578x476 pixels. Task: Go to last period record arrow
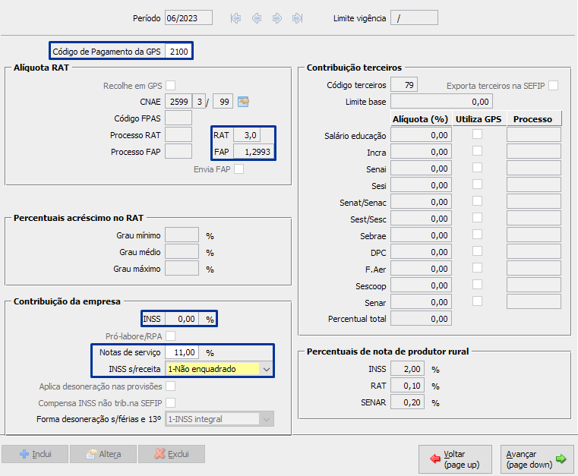(298, 18)
